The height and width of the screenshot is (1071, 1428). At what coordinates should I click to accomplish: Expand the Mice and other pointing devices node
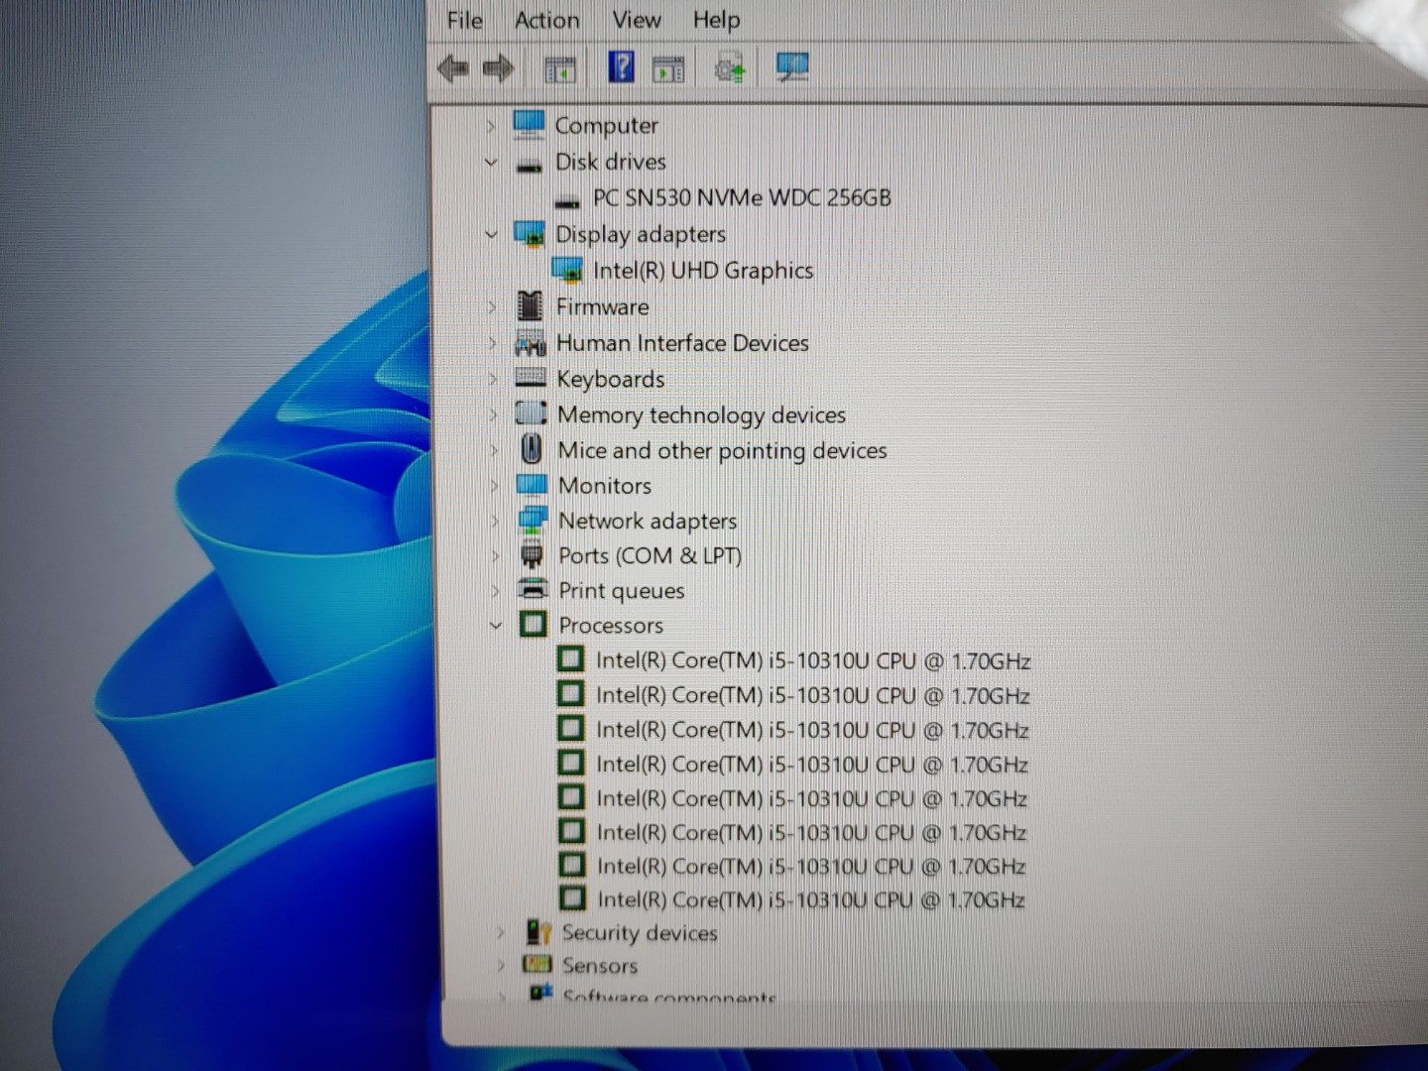click(x=494, y=450)
